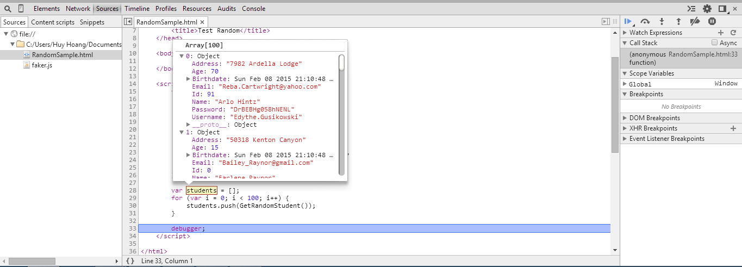Resume script execution
Viewport: 742px width, 267px height.
628,22
